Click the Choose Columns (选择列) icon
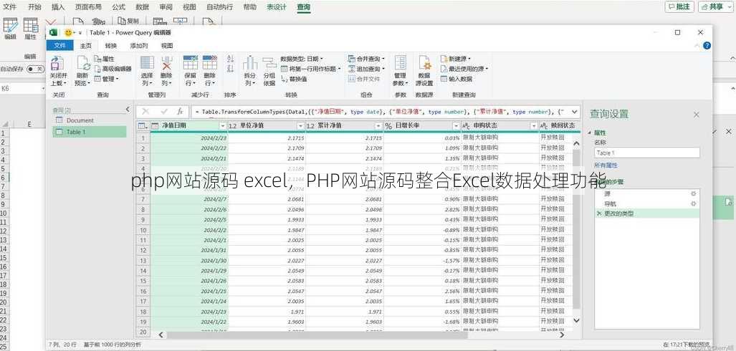 (x=147, y=63)
